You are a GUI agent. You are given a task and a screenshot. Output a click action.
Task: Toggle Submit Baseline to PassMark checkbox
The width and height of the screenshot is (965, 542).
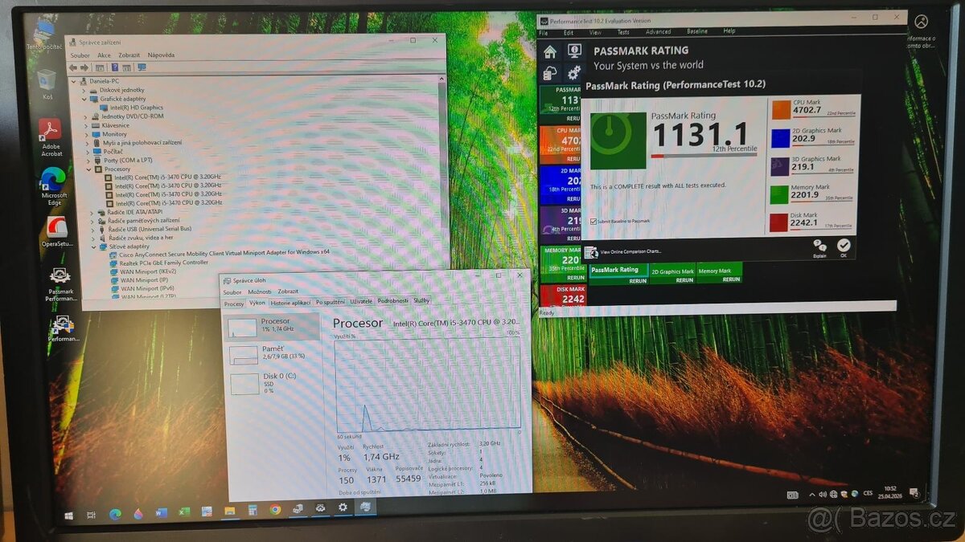coord(593,221)
